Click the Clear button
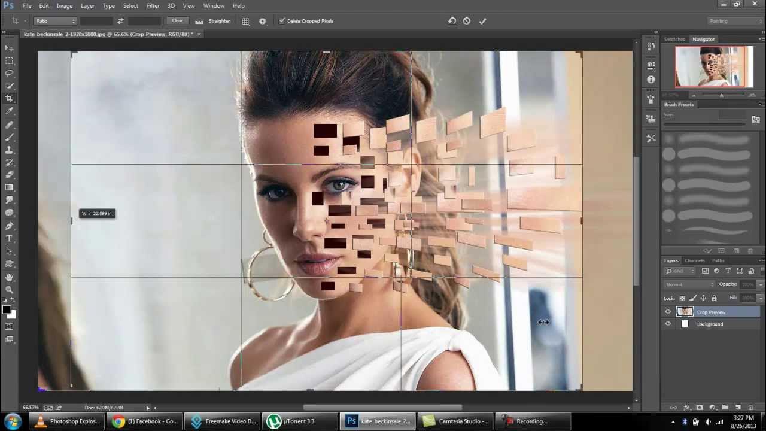Viewport: 766px width, 431px height. pos(177,21)
